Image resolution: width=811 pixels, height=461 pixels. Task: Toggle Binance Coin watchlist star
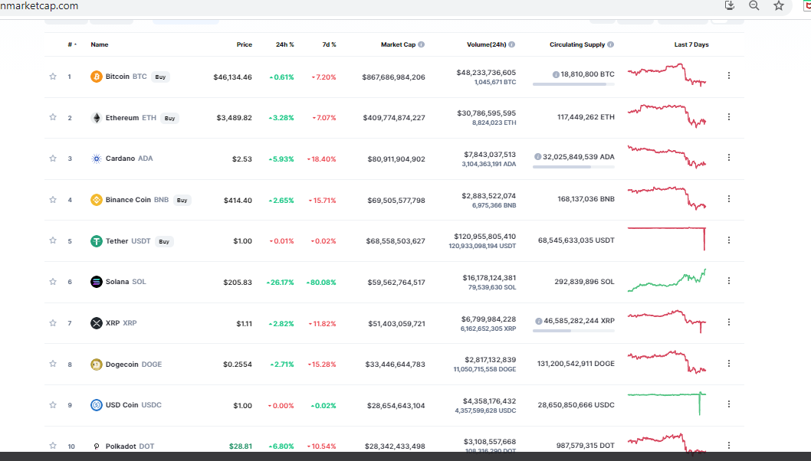coord(53,200)
